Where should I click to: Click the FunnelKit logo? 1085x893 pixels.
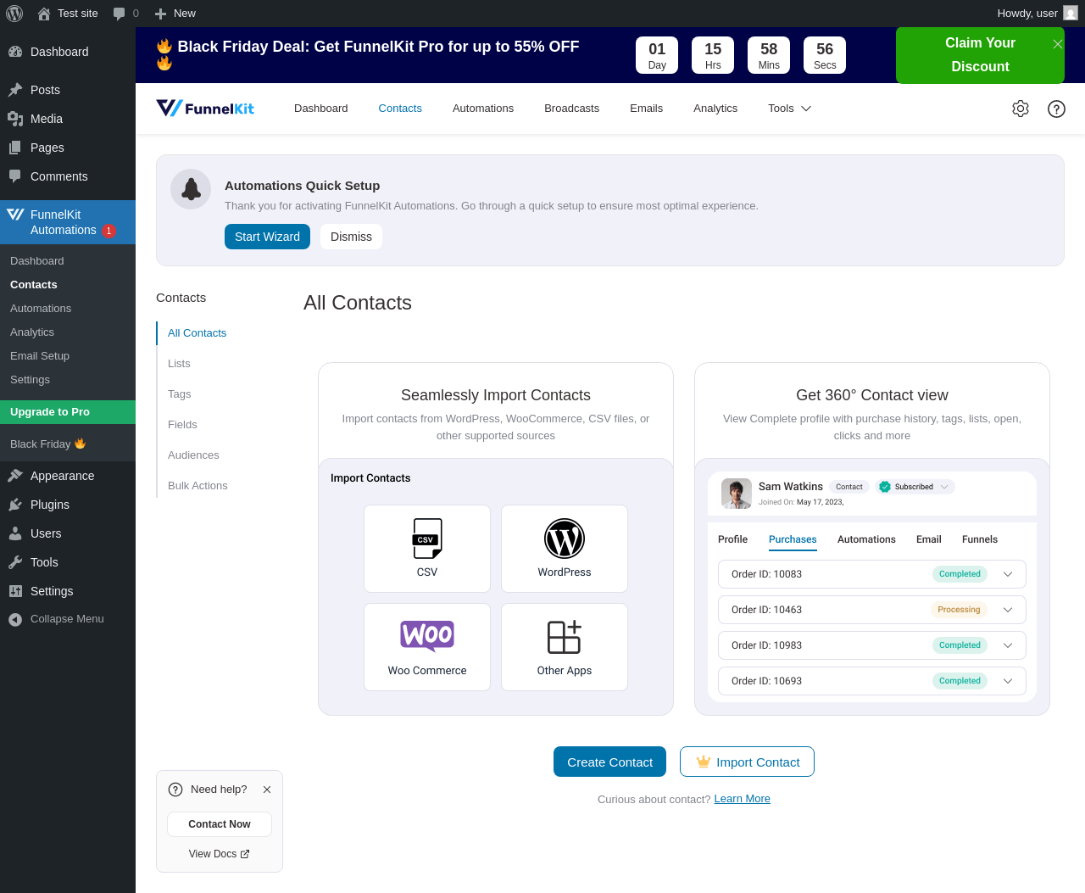click(205, 108)
